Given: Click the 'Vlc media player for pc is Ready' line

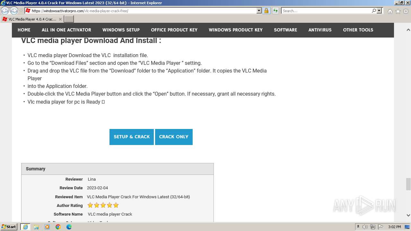Looking at the screenshot, I should (x=66, y=102).
